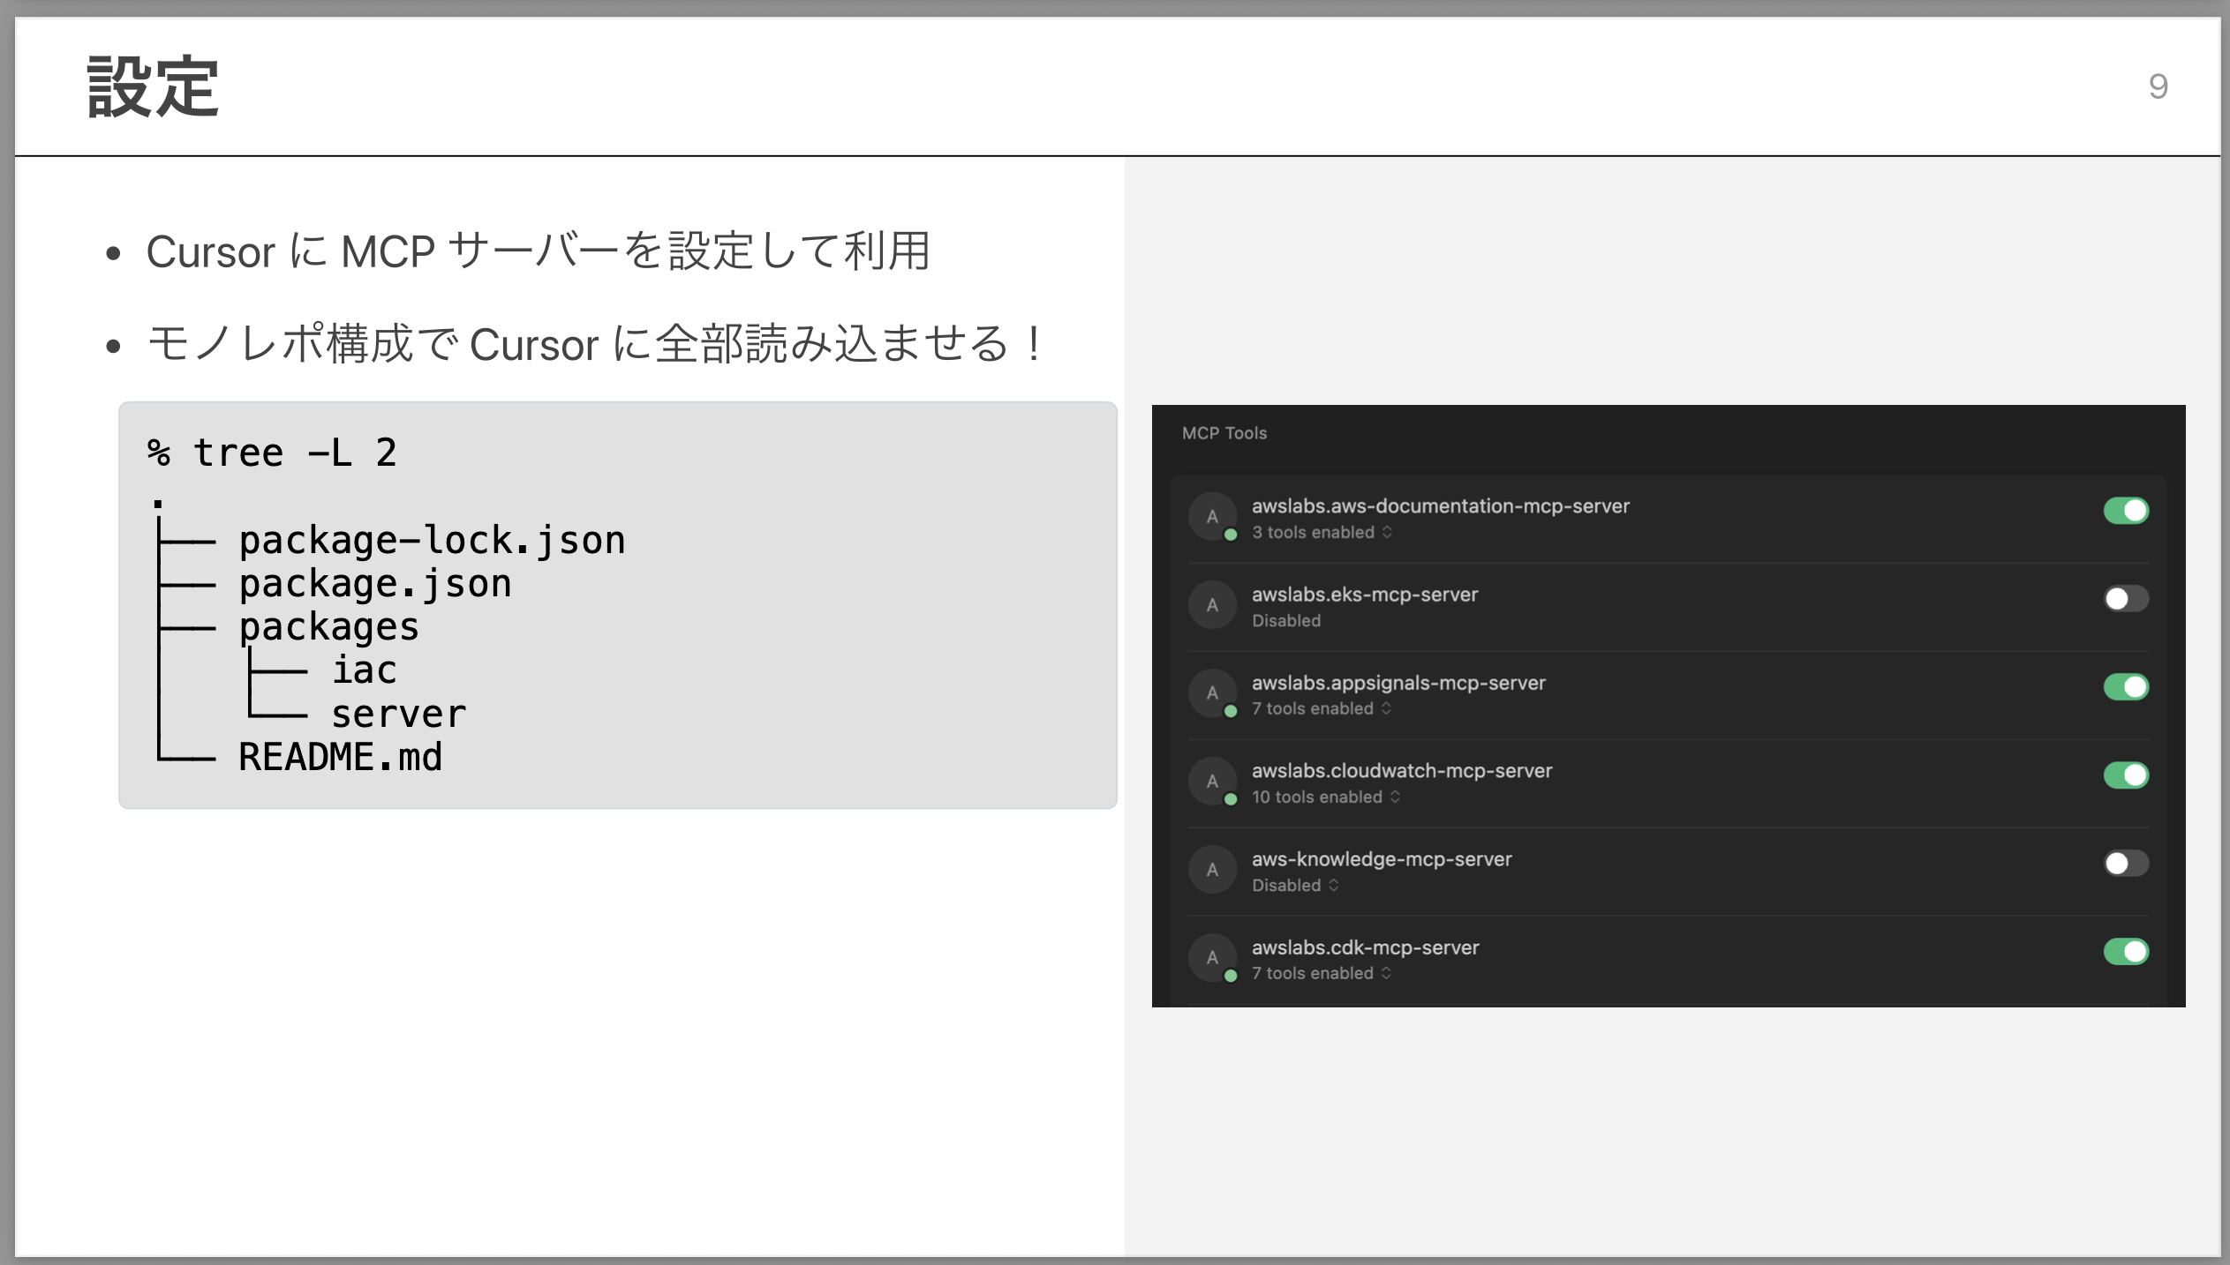The height and width of the screenshot is (1265, 2230).
Task: Expand 'Disabled' chevron under aws-knowledge-mcp-server
Action: pyautogui.click(x=1333, y=885)
